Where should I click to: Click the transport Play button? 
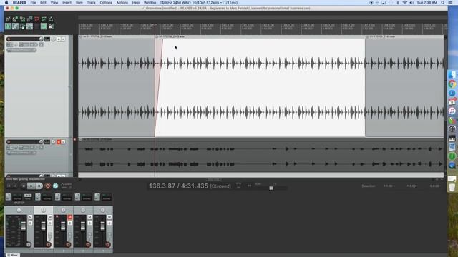pos(31,186)
